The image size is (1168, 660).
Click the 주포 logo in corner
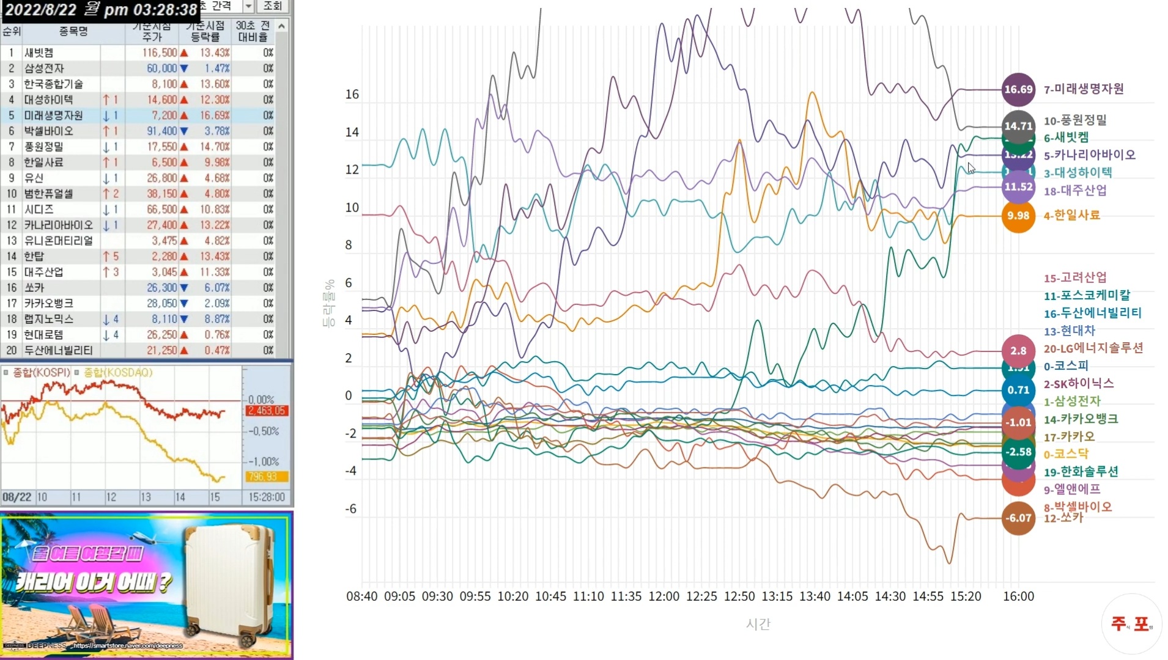(x=1131, y=624)
